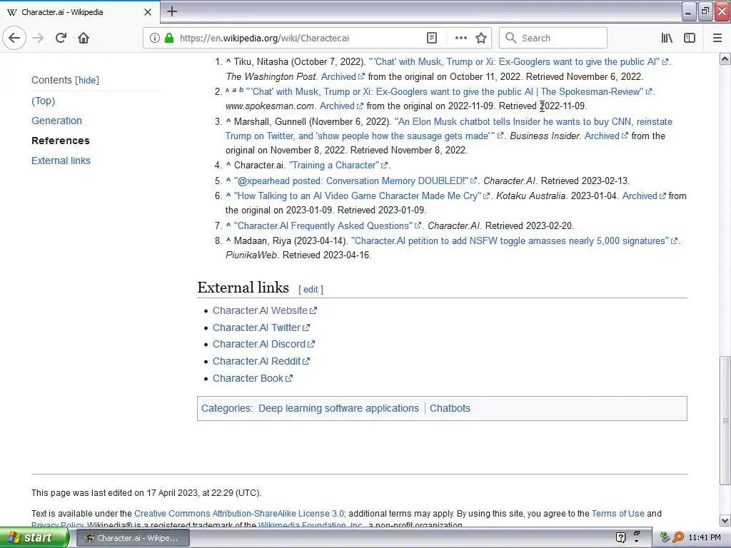Go to Generation section in contents
This screenshot has height=548, width=731.
click(56, 121)
